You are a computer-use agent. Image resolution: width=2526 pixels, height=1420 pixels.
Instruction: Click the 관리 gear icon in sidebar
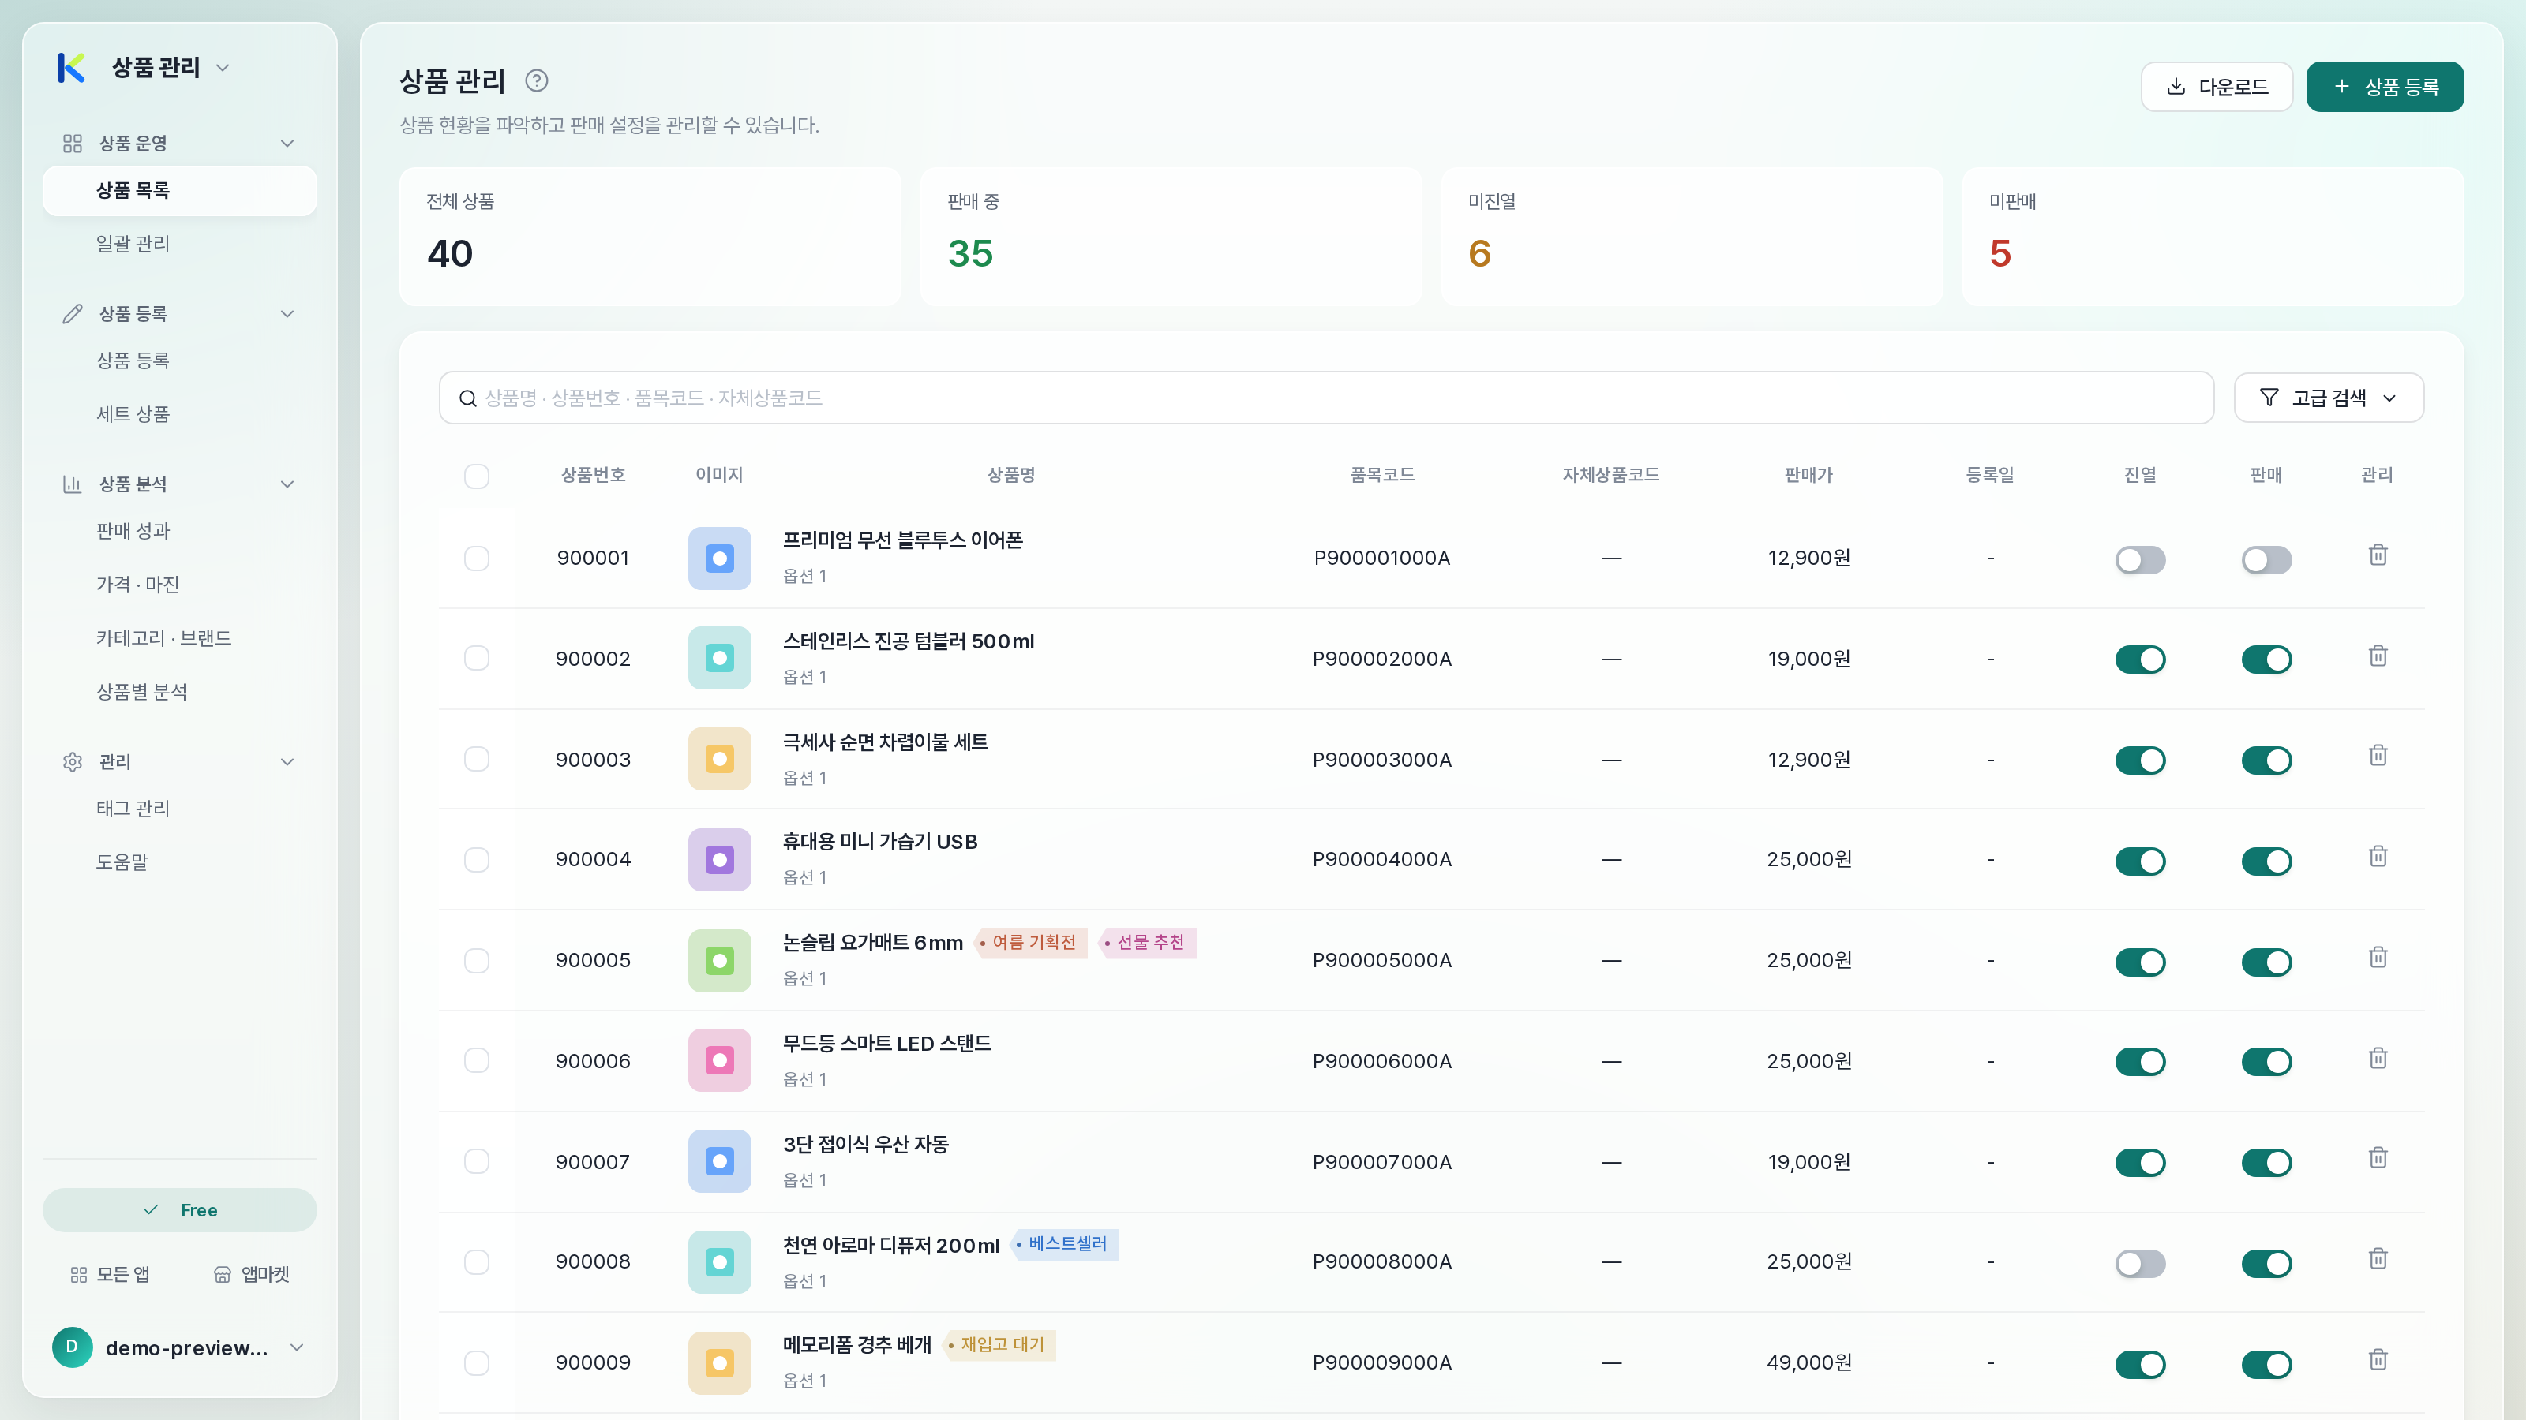click(72, 761)
